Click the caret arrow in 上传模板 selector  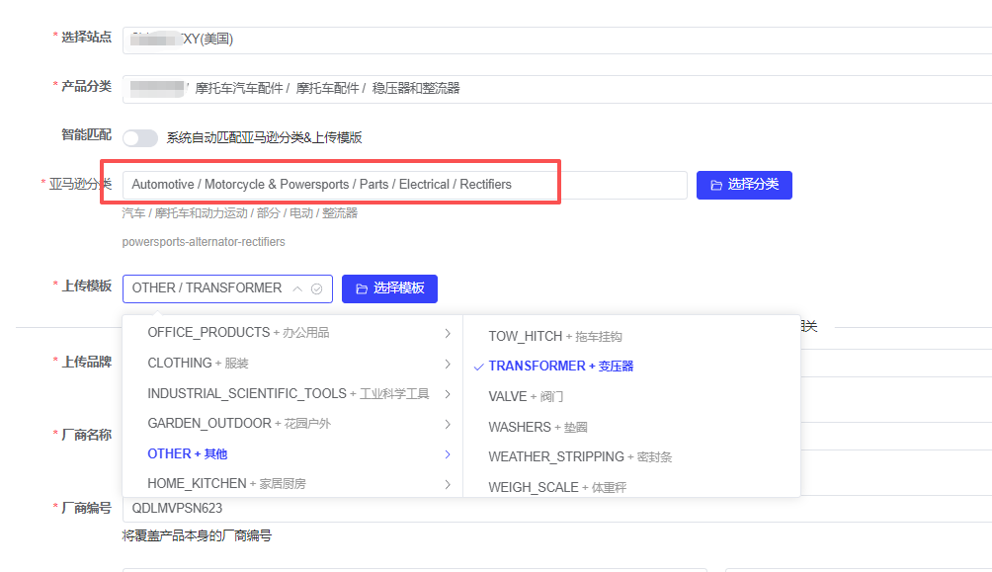coord(297,289)
